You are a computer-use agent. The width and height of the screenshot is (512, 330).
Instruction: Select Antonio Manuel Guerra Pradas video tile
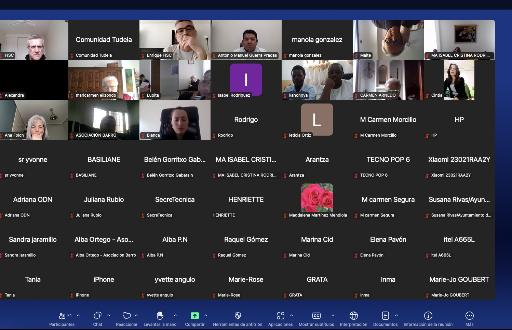pos(246,39)
